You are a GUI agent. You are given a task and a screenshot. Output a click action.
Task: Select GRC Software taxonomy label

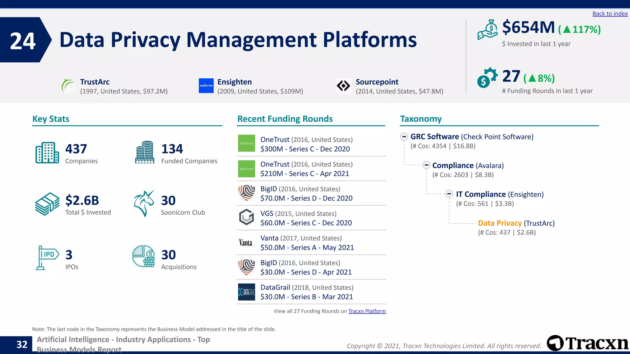(x=472, y=137)
